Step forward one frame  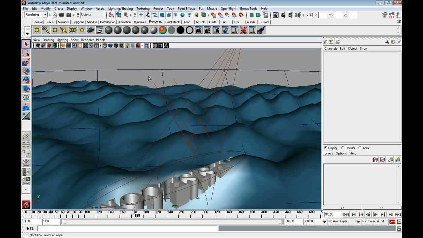coord(390,214)
